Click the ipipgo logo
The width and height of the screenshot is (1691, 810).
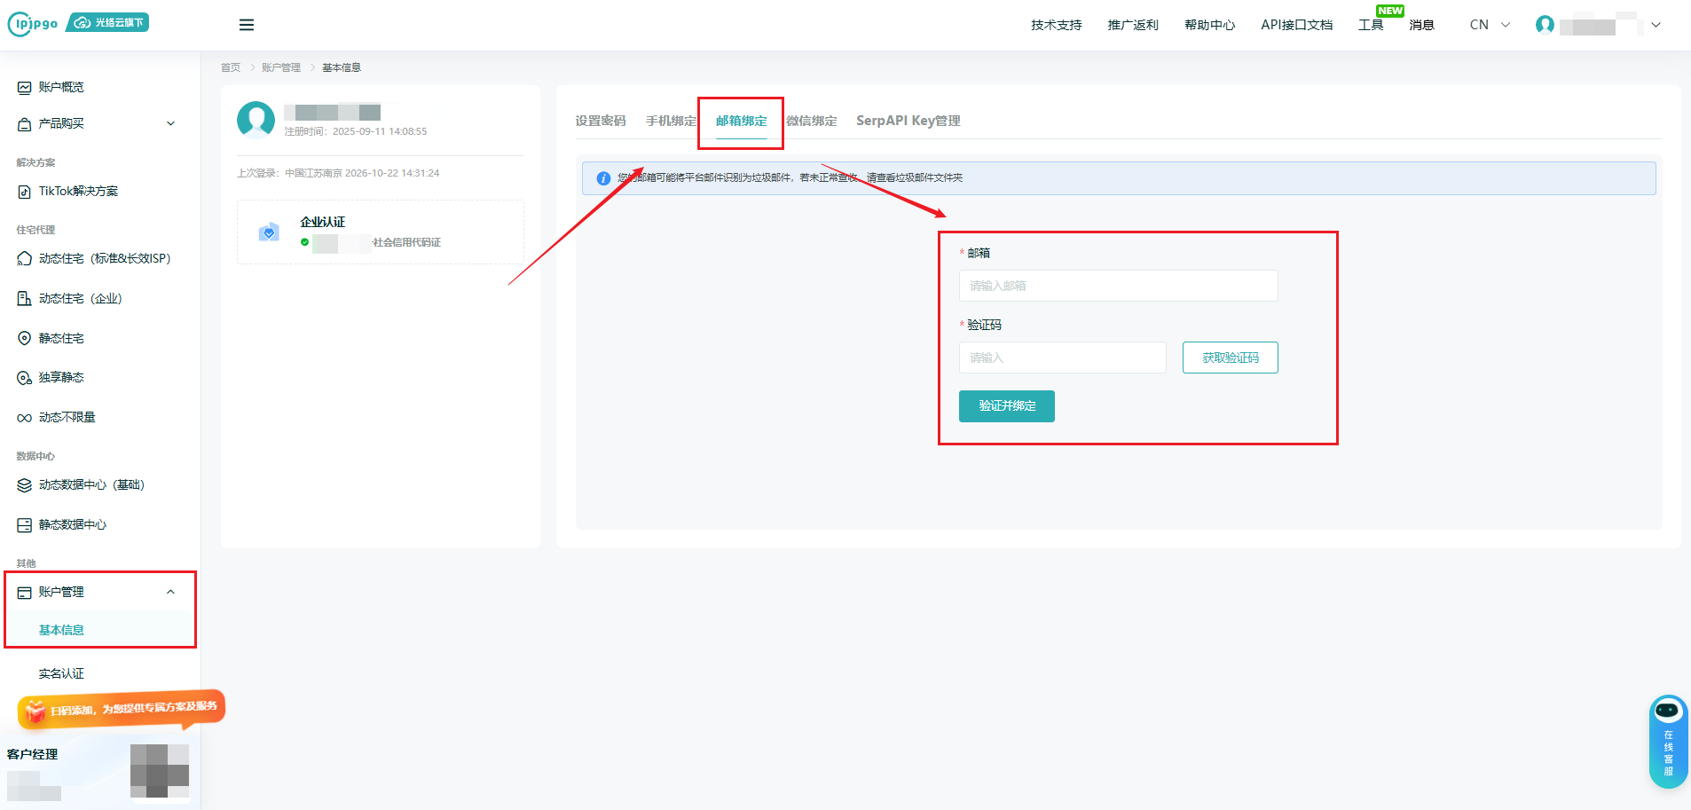[33, 24]
